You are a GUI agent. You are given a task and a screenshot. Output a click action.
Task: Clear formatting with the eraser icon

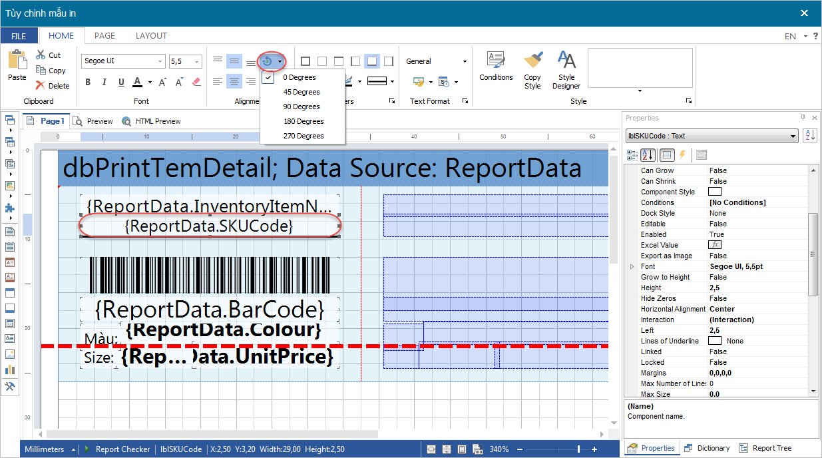[x=196, y=83]
